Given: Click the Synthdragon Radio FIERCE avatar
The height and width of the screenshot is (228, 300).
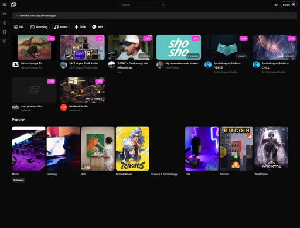Looking at the screenshot, I should [208, 64].
